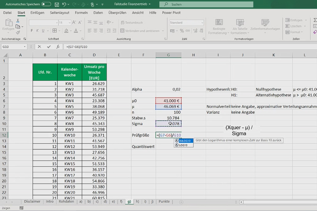The width and height of the screenshot is (317, 211).
Task: Align text left in cell
Action: (x=90, y=31)
